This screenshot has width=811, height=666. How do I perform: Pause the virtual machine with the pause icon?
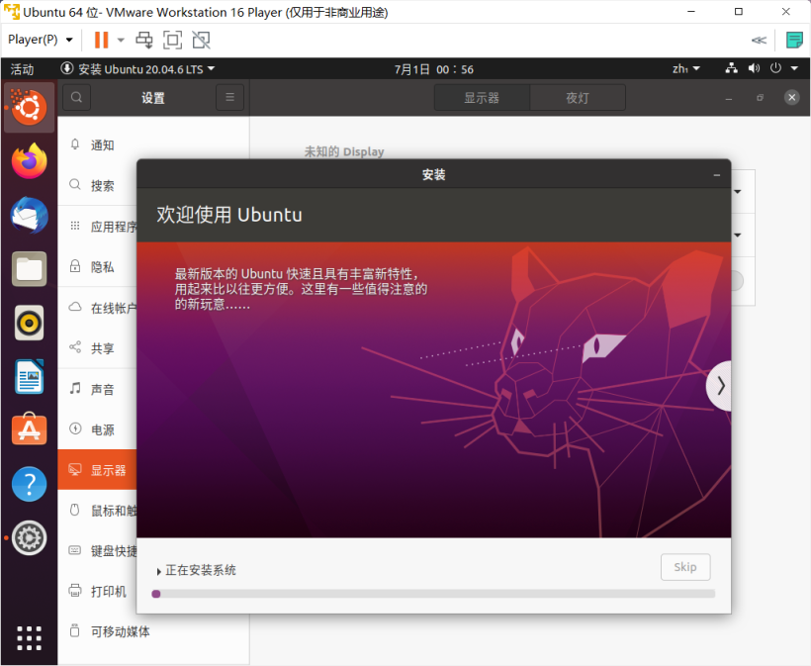(101, 40)
